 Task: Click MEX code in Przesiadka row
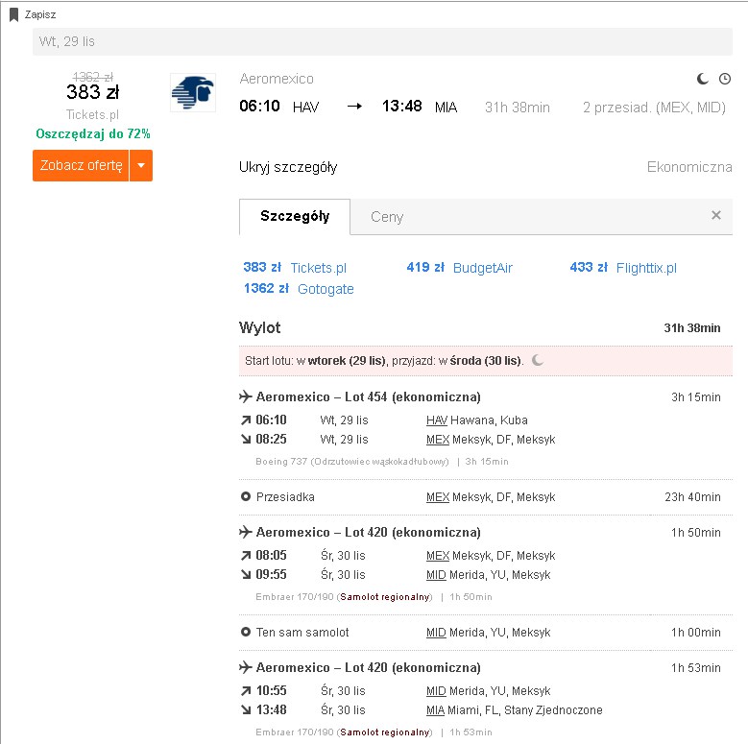[438, 497]
